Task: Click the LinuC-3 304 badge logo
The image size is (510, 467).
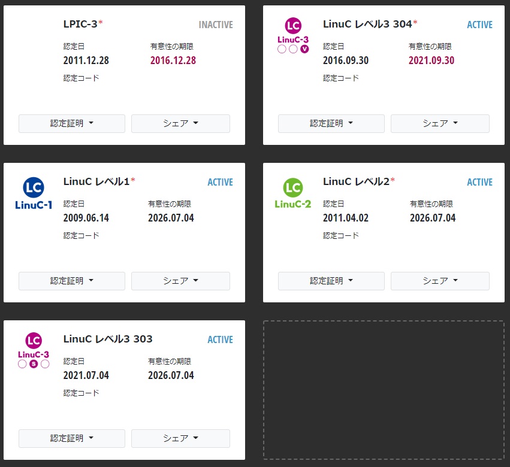Action: click(x=293, y=35)
